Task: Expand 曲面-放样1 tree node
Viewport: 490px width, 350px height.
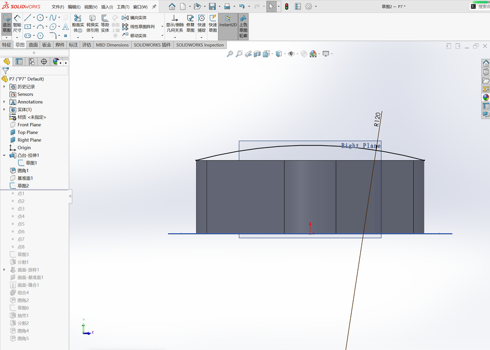Action: [x=4, y=270]
